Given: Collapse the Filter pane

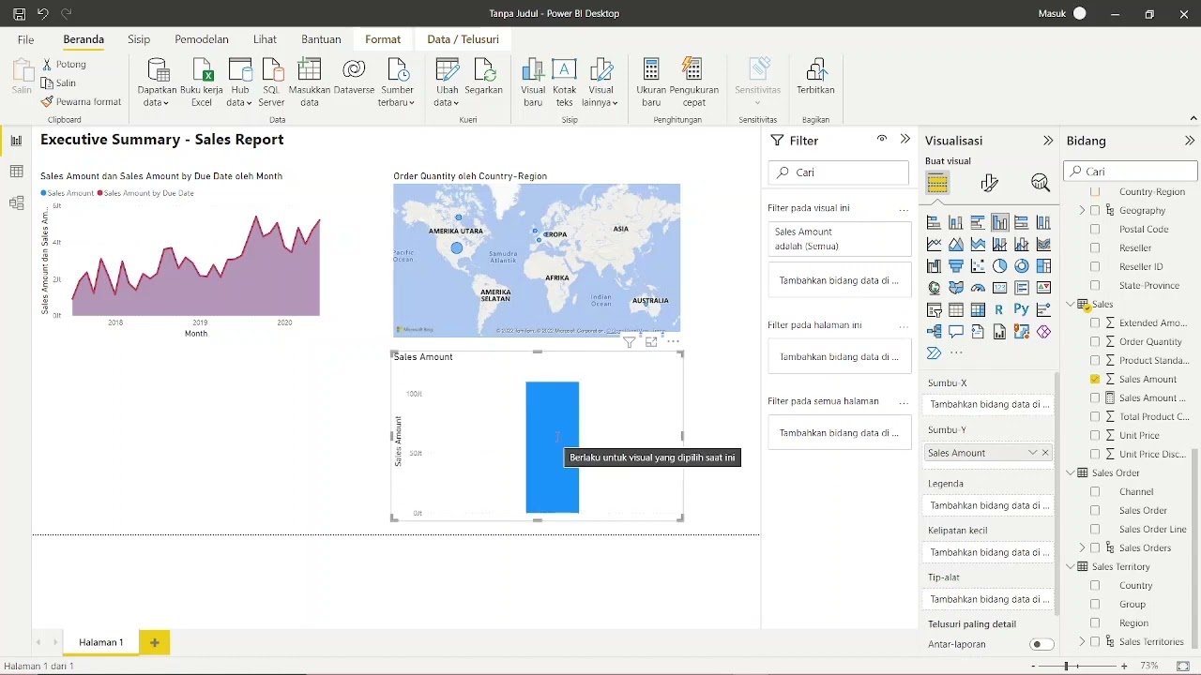Looking at the screenshot, I should click(x=905, y=139).
